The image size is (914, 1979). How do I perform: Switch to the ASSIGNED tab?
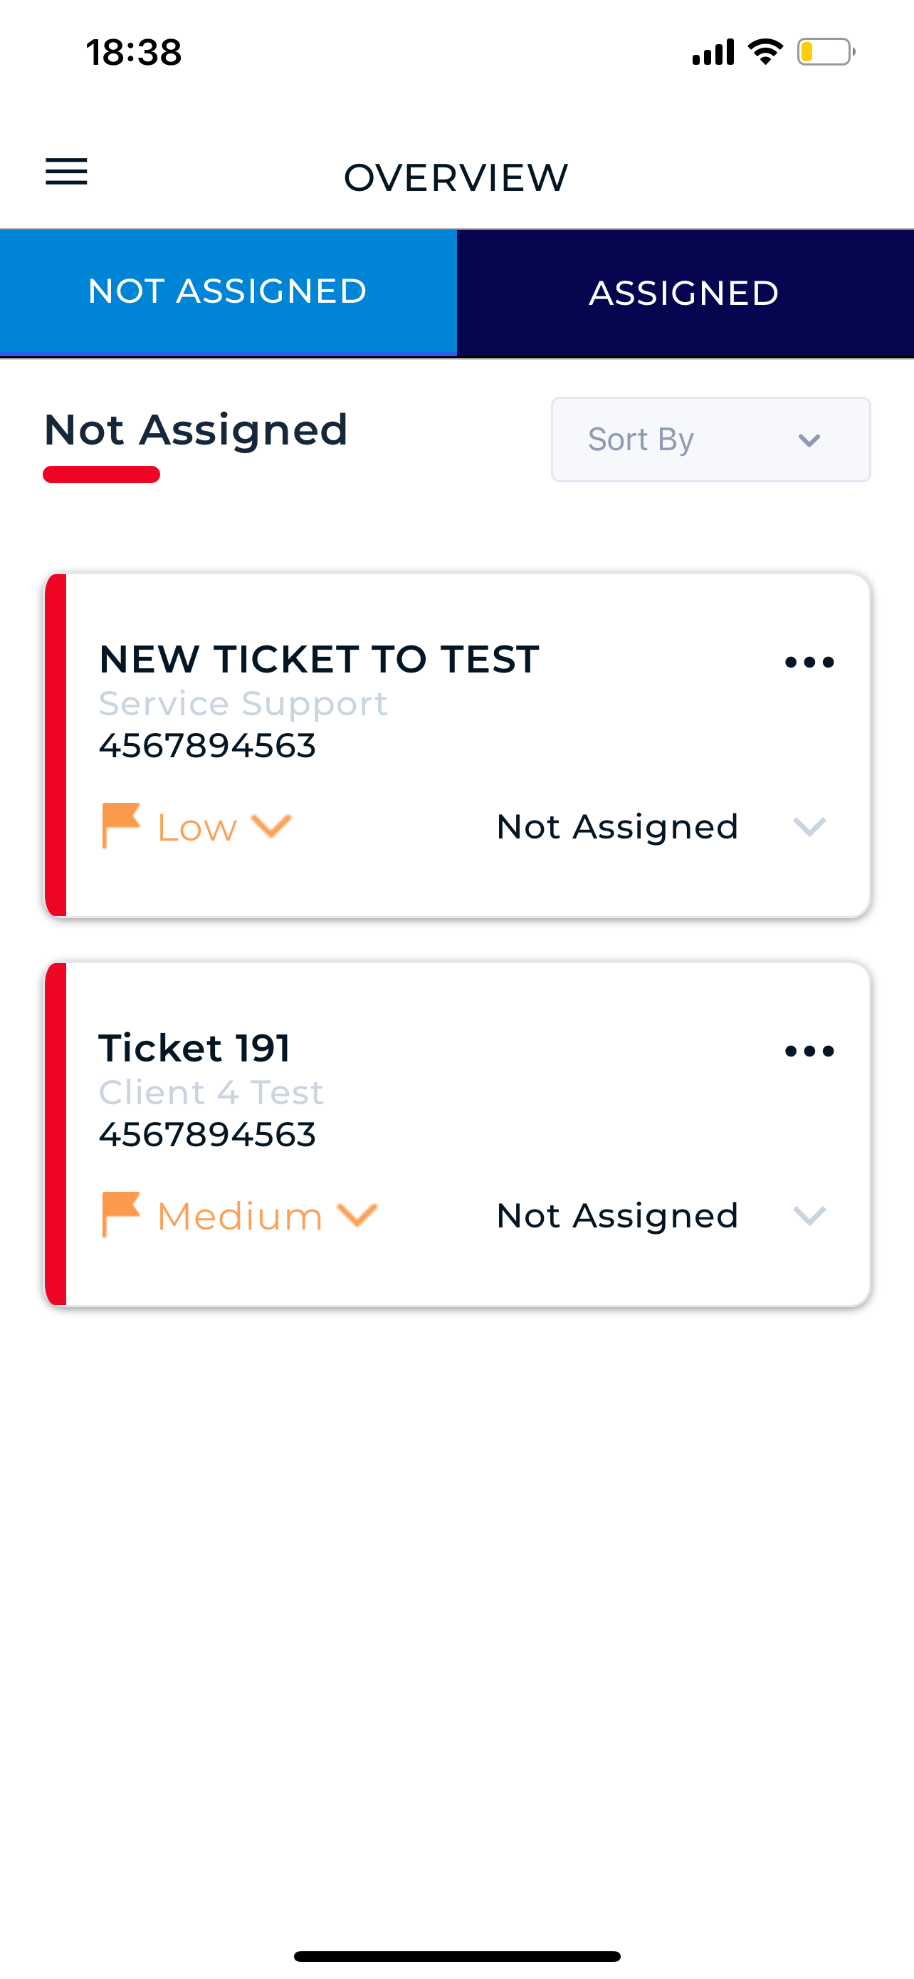pos(685,294)
